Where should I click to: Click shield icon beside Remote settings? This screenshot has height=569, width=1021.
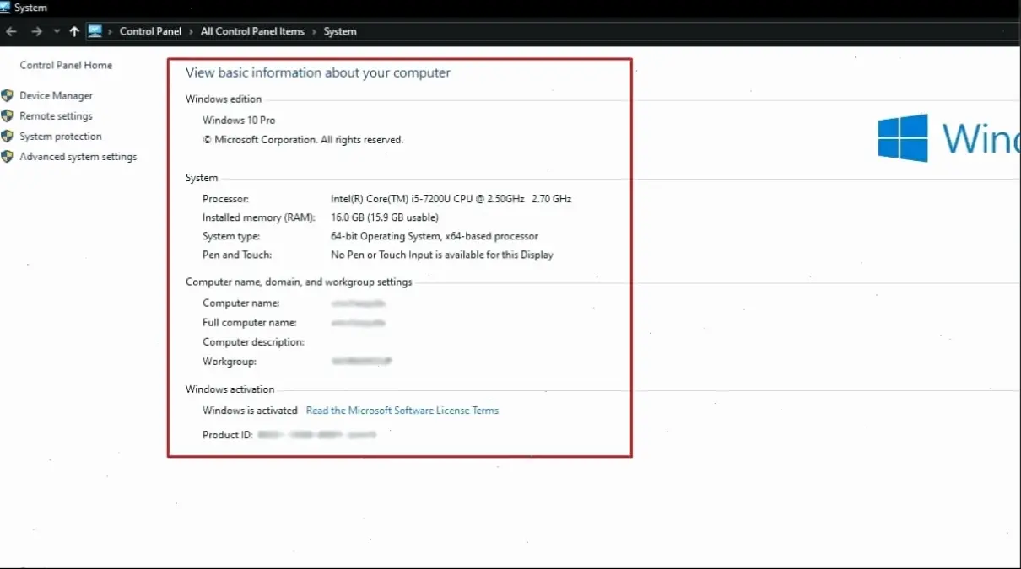pyautogui.click(x=8, y=115)
